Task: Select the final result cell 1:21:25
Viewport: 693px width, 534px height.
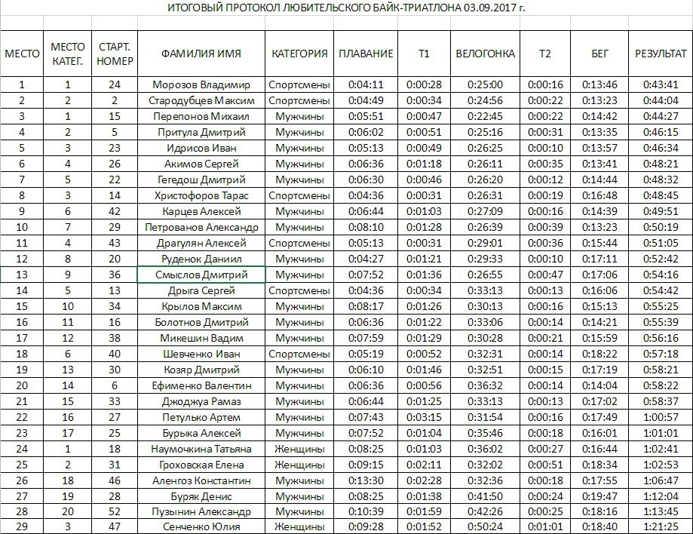Action: click(x=661, y=526)
